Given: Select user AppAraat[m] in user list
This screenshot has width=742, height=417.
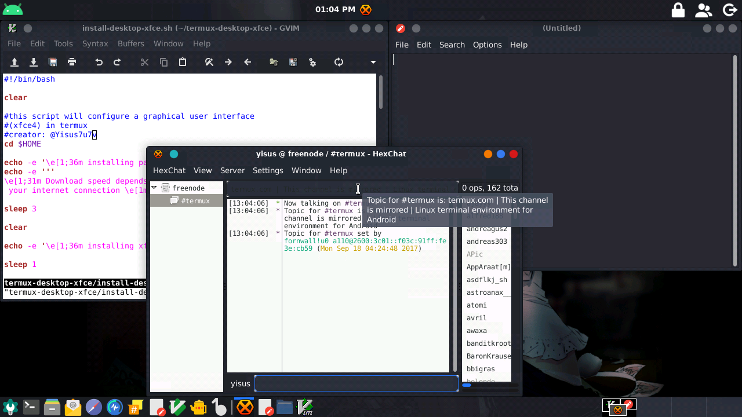Looking at the screenshot, I should coord(487,267).
